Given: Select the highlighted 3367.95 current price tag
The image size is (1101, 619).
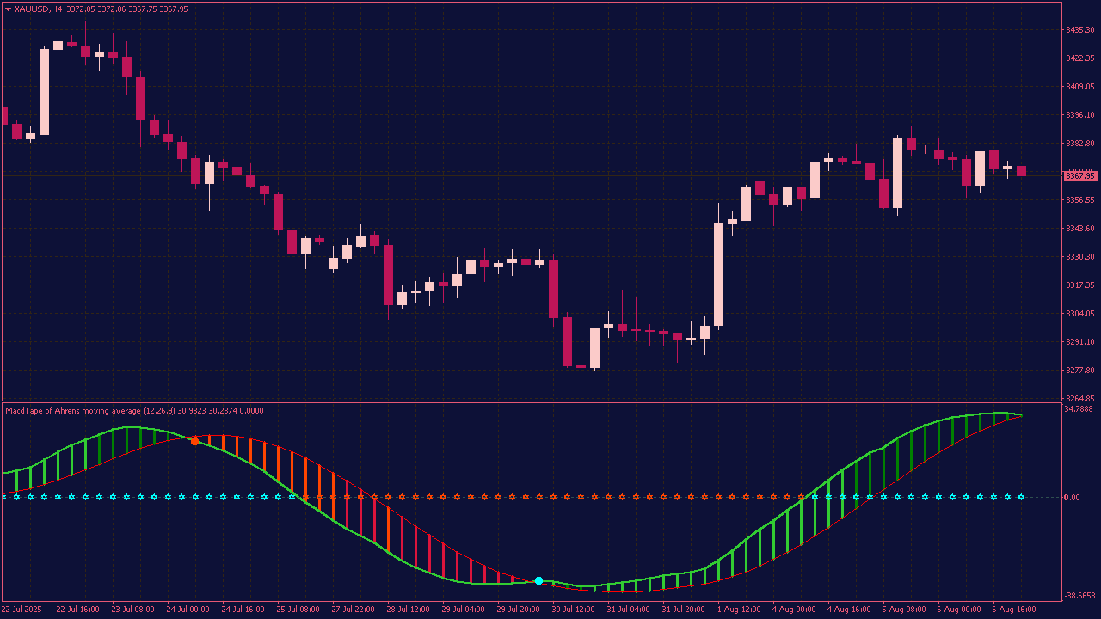Looking at the screenshot, I should pos(1079,176).
